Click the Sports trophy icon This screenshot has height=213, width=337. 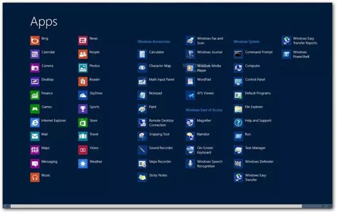pyautogui.click(x=83, y=109)
